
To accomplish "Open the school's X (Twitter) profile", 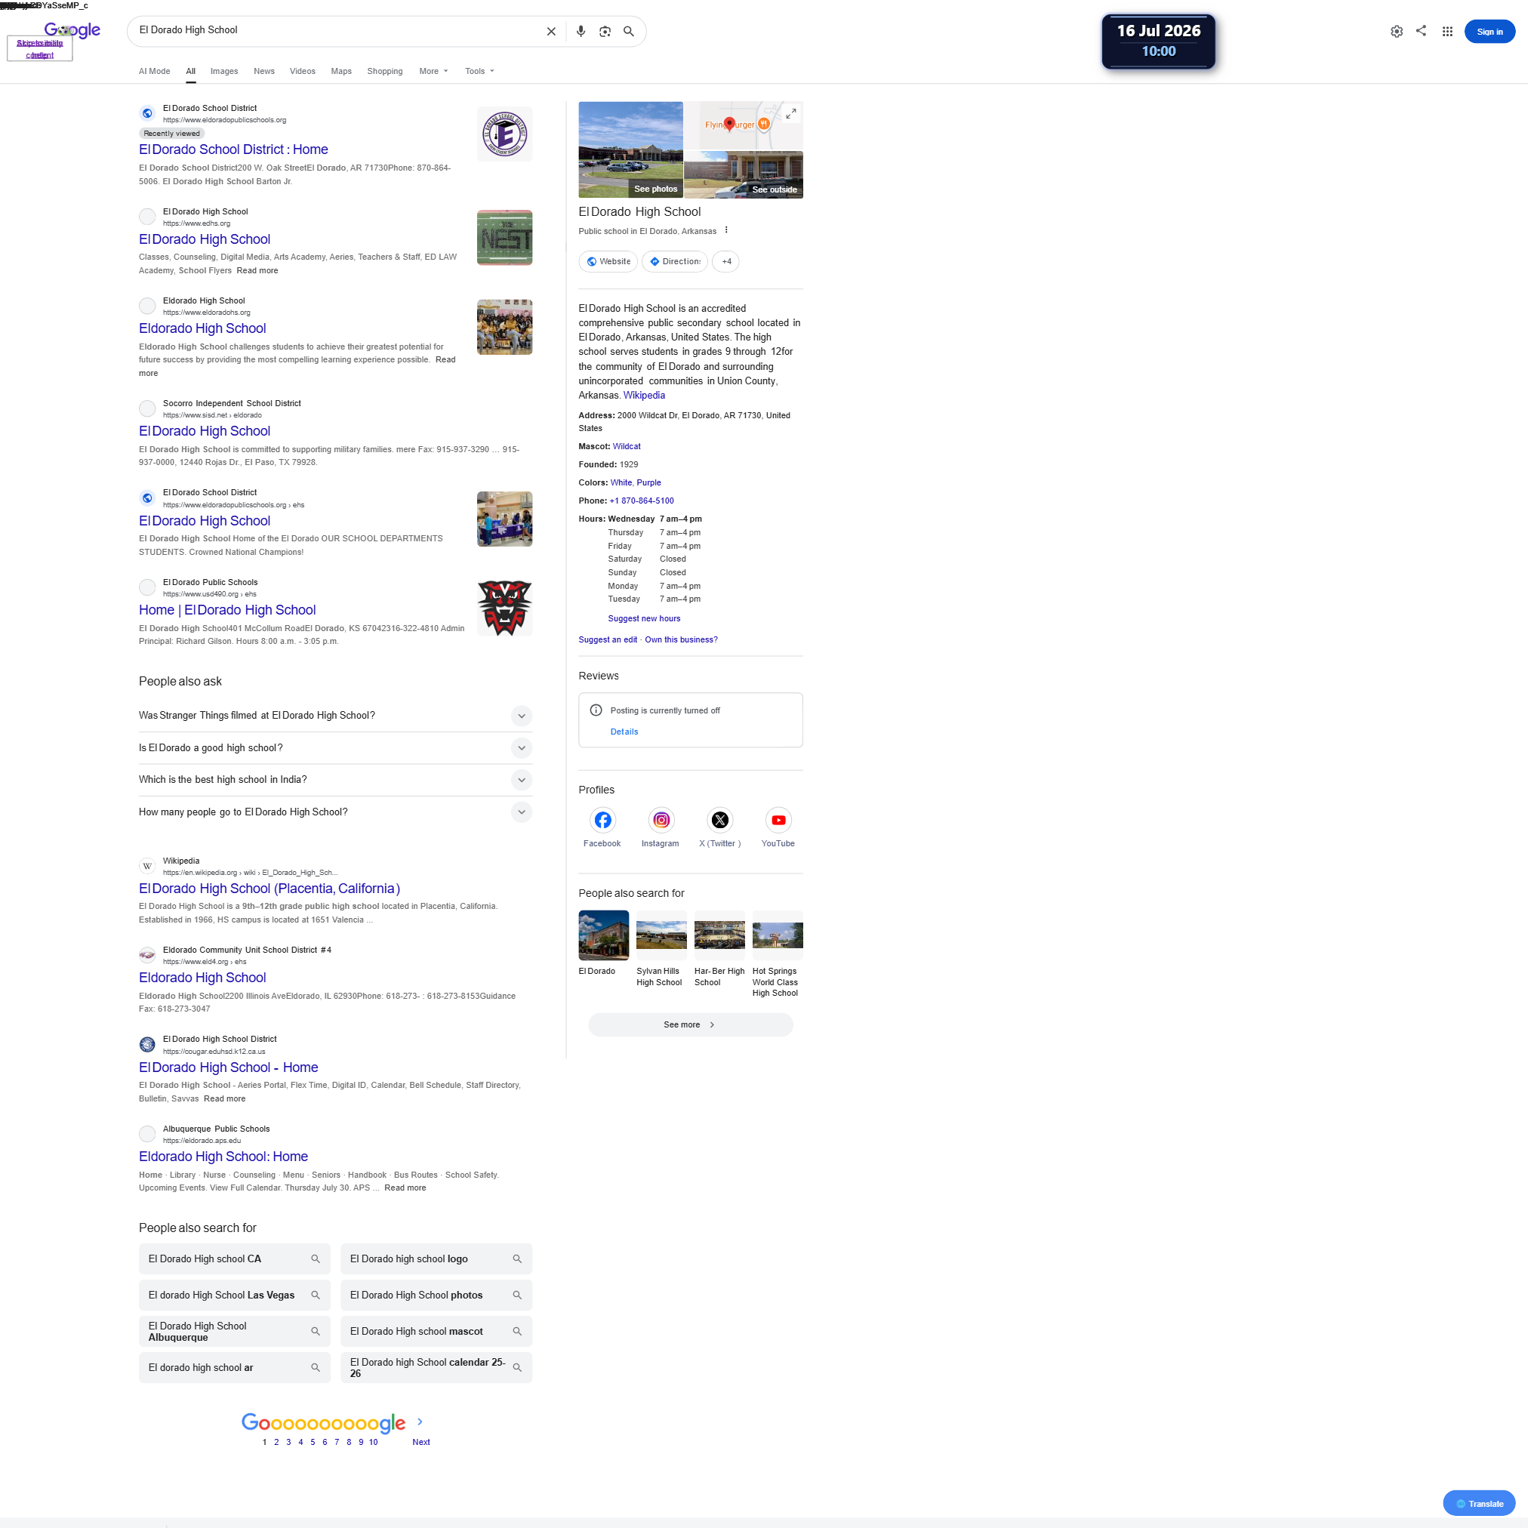I will 724,825.
